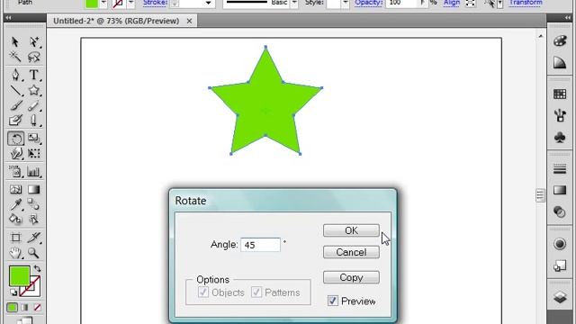Select the Gradient tool
576x324 pixels.
[34, 190]
